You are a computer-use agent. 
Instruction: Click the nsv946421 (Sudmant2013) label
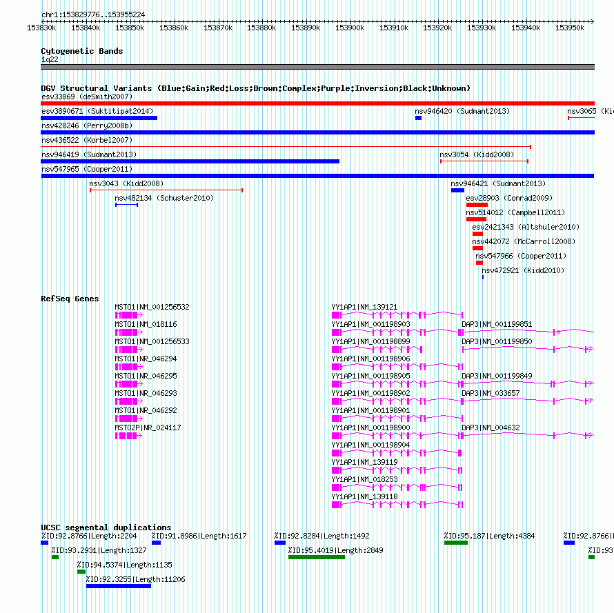tap(497, 183)
